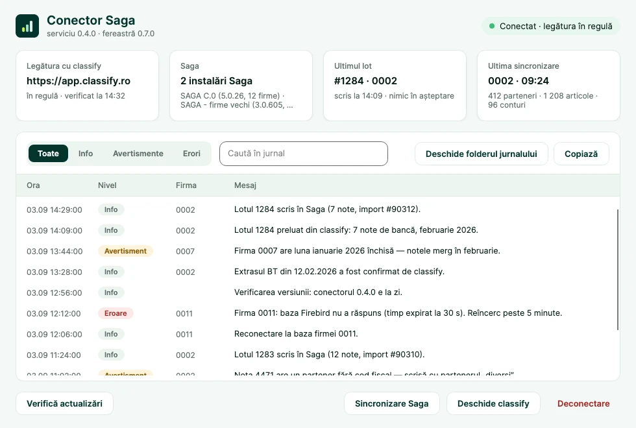The image size is (636, 428).
Task: Click timestamp 03.09 13:44:00
Action: click(x=55, y=252)
